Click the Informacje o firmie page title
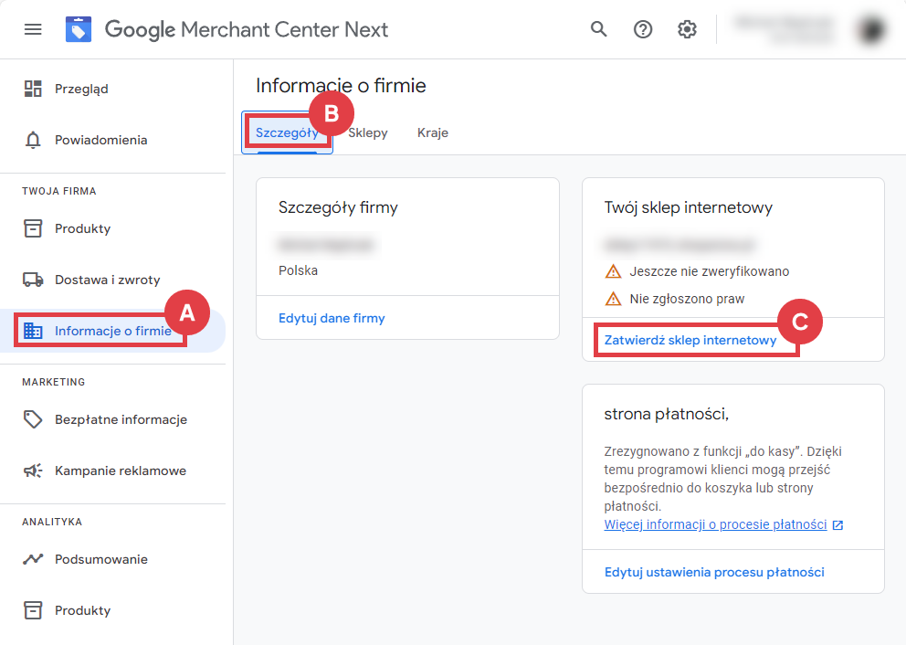The height and width of the screenshot is (645, 906). 341,86
